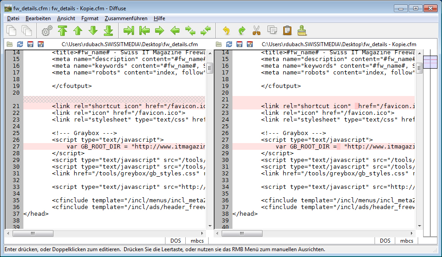
Task: Click left pane horizontal scrollbar thumb
Action: click(x=33, y=233)
